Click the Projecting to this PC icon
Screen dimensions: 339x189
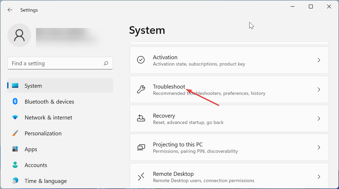pos(141,147)
